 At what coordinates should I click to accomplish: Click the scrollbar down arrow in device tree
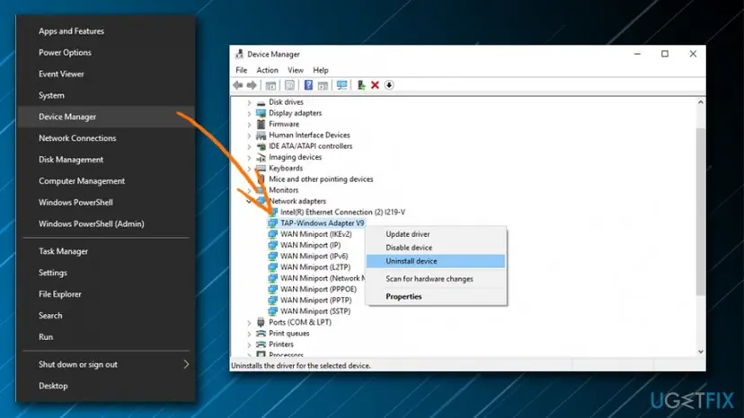700,352
